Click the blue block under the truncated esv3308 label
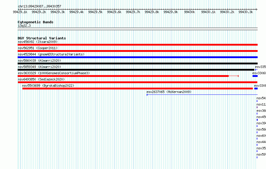The width and height of the screenshot is (266, 169). tap(256, 89)
